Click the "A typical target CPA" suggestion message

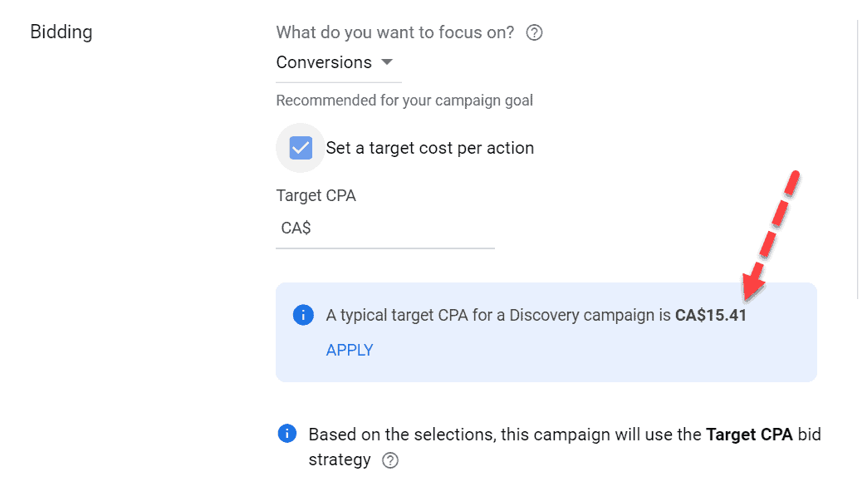click(536, 315)
